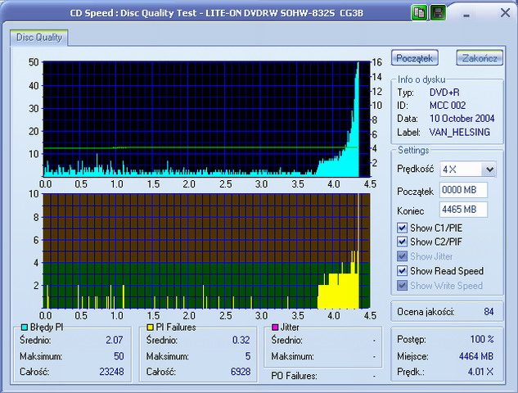Click the copy-to-clipboard icon in title bar
Screen dimensions: 518x393
(x=419, y=13)
